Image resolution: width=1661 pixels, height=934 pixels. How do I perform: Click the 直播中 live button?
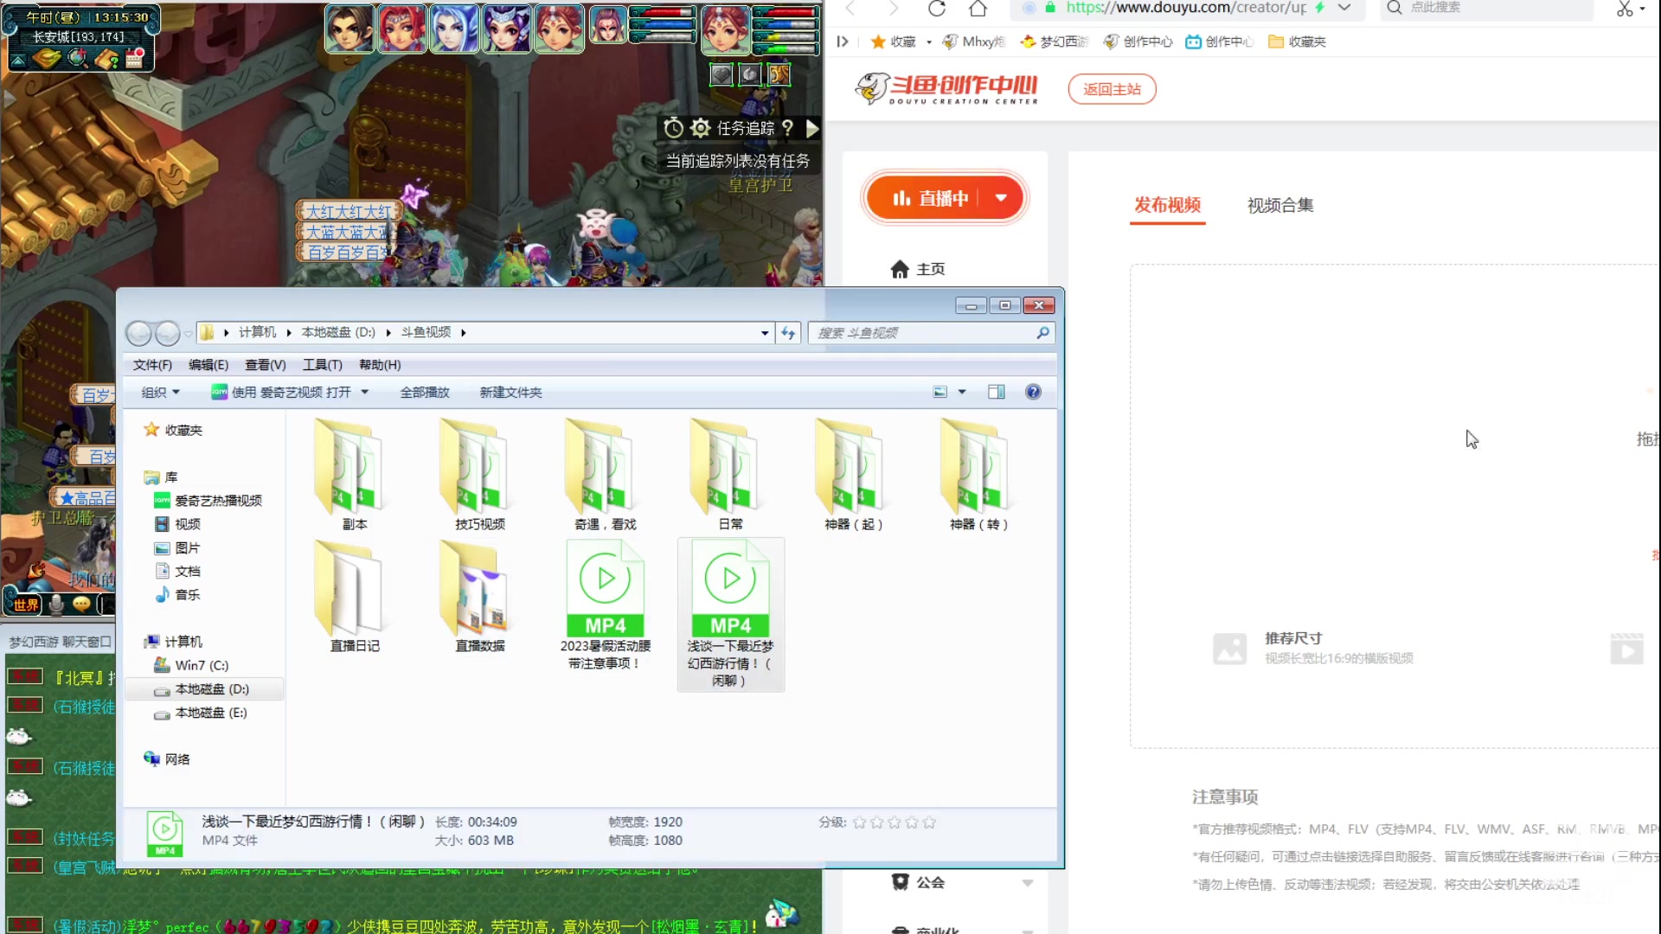coord(930,198)
